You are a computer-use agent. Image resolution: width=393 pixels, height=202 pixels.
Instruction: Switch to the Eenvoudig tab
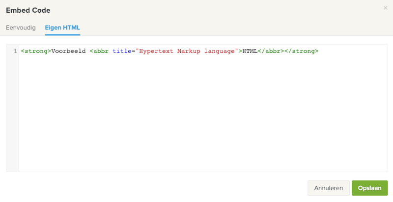click(x=21, y=27)
